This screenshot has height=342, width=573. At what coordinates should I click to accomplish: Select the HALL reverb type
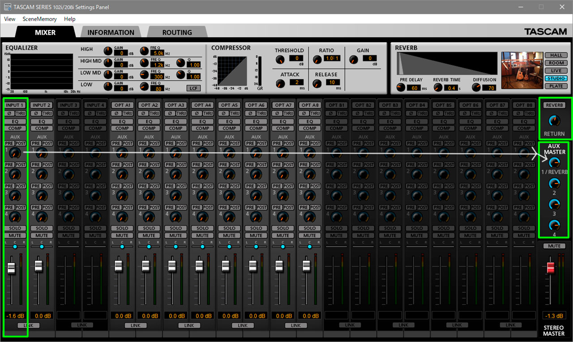[556, 56]
